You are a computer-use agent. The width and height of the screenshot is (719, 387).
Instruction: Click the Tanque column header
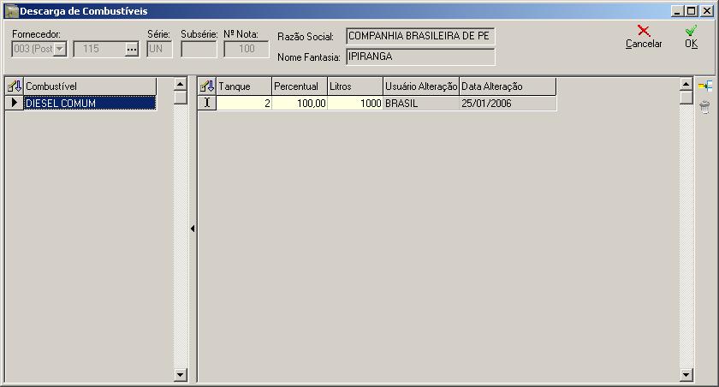click(x=244, y=86)
